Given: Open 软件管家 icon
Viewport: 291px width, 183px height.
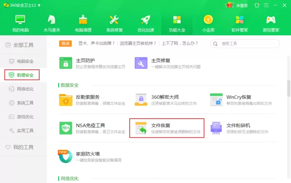Looking at the screenshot, I should [x=239, y=20].
